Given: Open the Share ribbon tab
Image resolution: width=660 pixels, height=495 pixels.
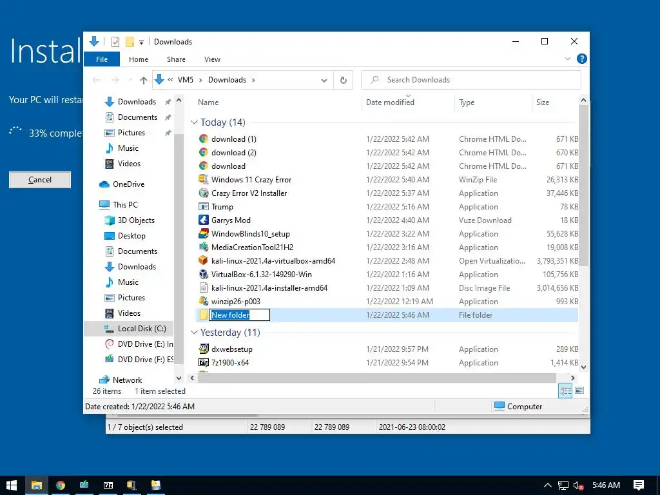Looking at the screenshot, I should (x=176, y=59).
